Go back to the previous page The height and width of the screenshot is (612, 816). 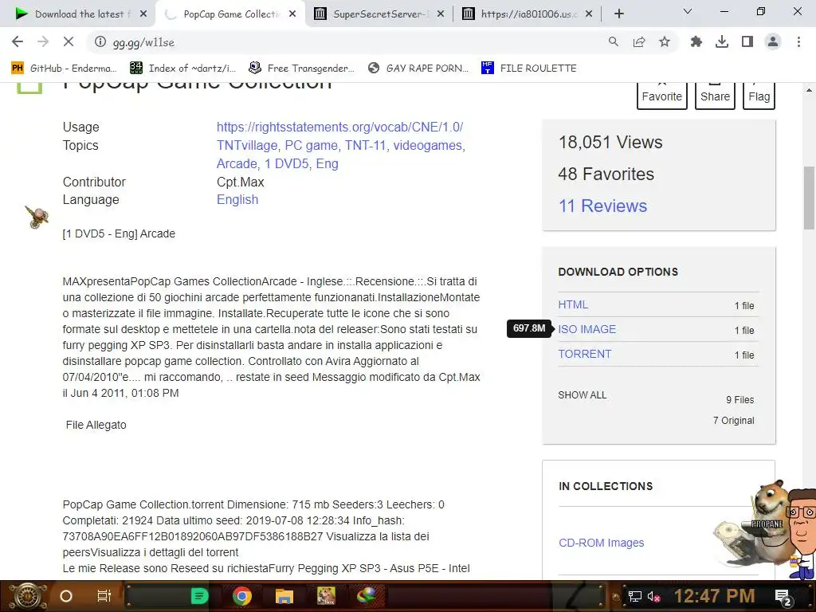point(18,42)
